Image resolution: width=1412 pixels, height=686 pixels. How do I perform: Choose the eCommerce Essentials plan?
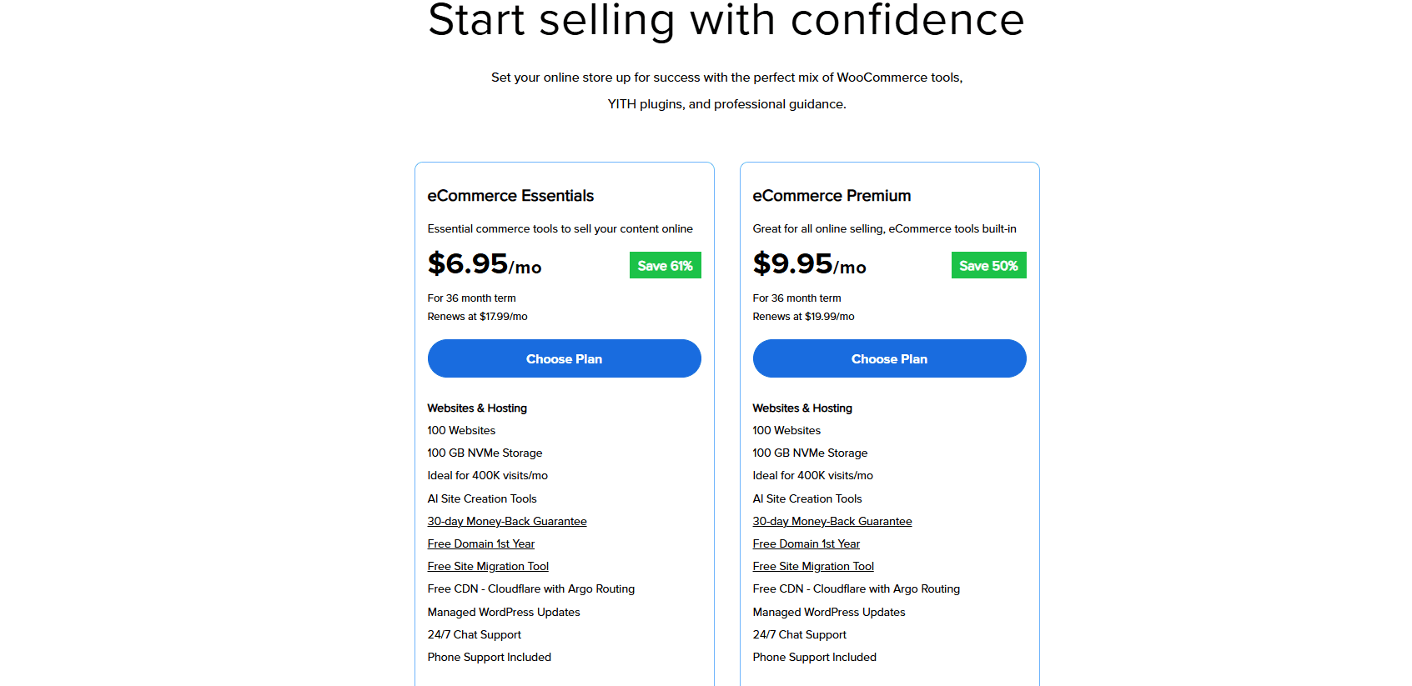564,358
